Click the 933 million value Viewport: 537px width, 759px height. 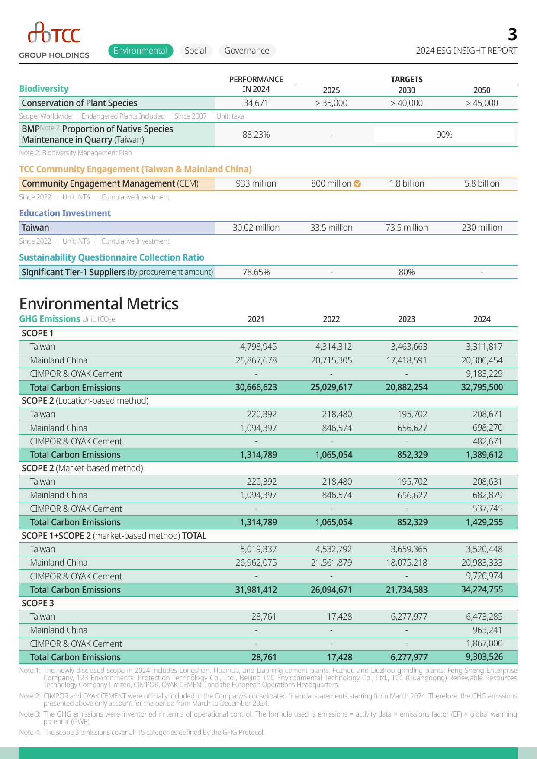click(x=256, y=183)
